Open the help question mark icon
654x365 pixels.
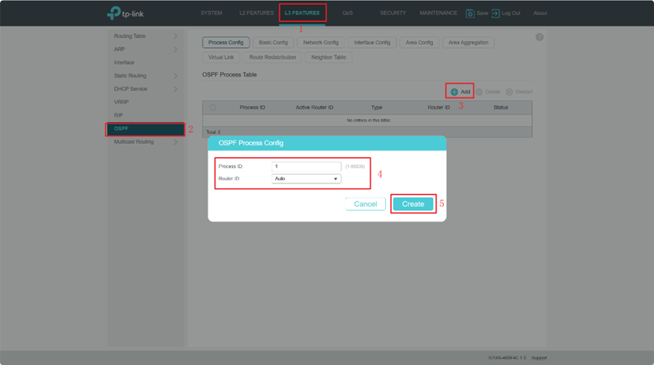540,37
